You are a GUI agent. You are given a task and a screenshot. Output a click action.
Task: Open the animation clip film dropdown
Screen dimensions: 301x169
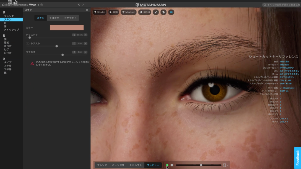coord(225,165)
